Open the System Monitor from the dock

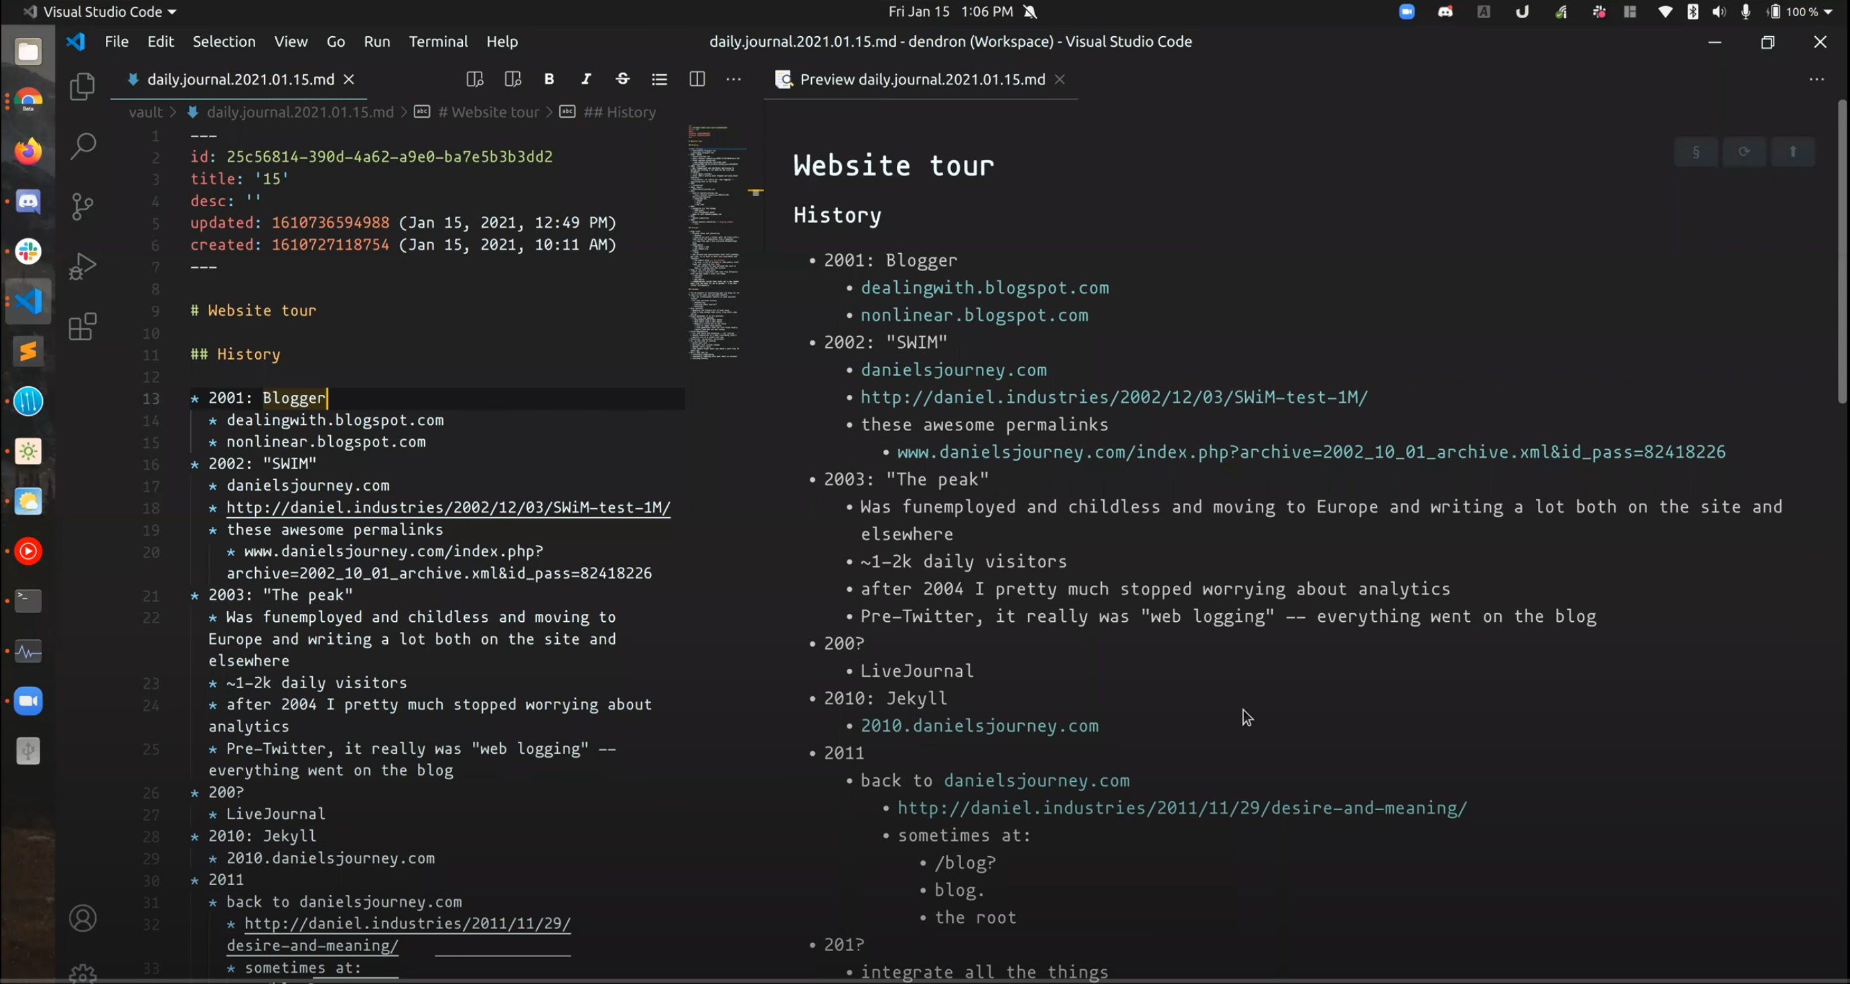[28, 651]
